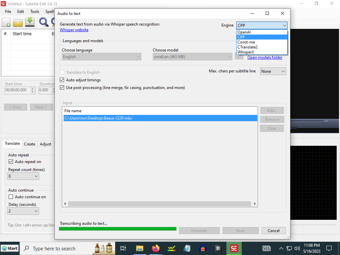Click the Find magnifier toolbar icon

click(x=43, y=22)
